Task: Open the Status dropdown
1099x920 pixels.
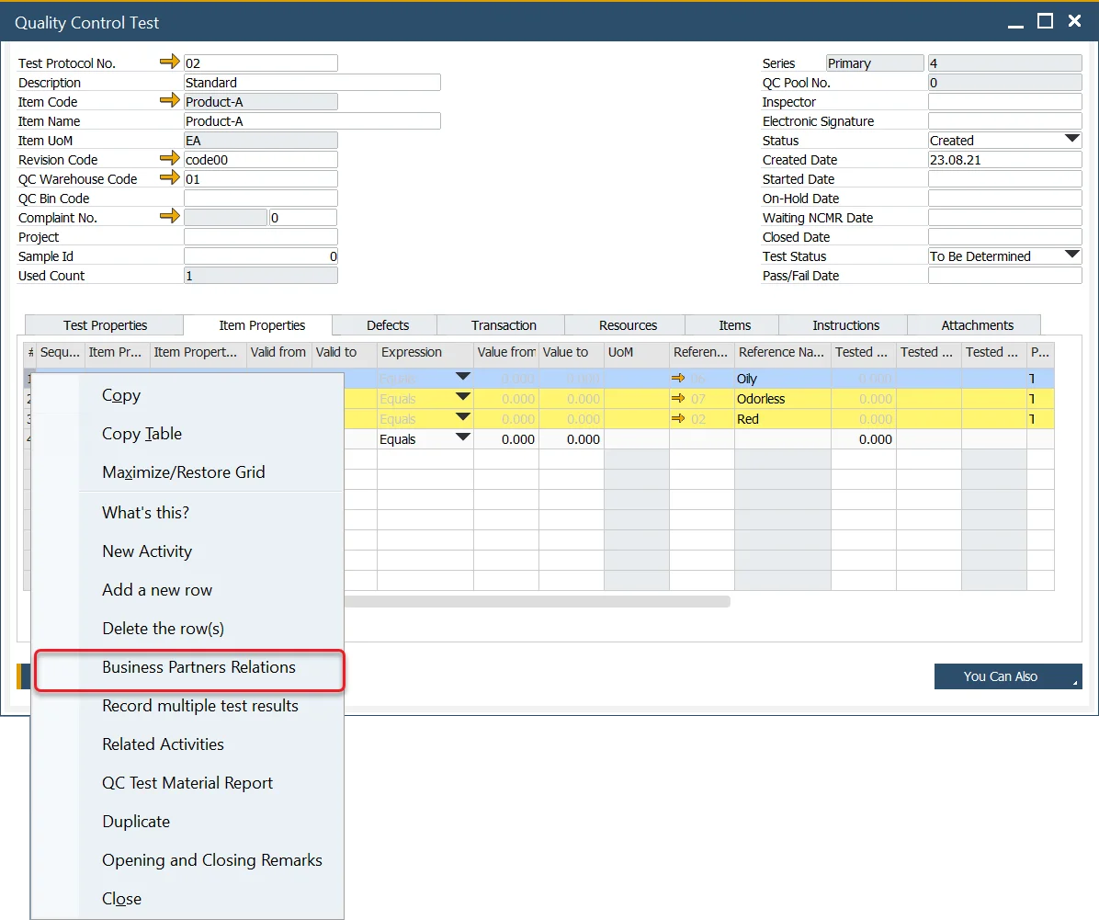Action: pos(1071,140)
